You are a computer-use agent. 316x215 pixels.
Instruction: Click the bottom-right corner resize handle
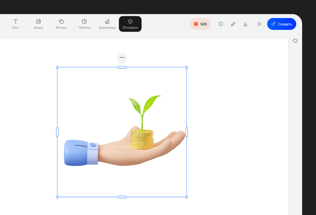187,197
